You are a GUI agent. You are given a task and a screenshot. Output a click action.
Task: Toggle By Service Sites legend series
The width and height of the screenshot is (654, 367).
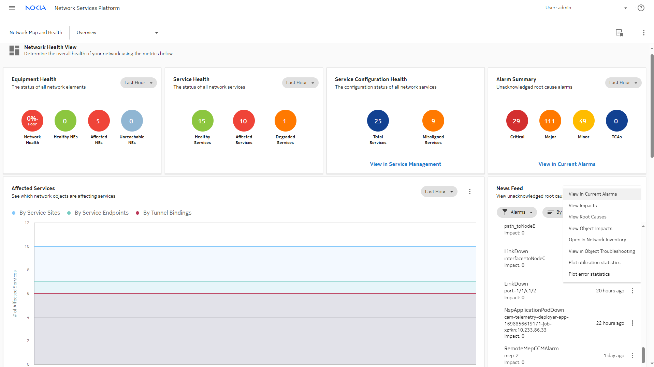[36, 213]
